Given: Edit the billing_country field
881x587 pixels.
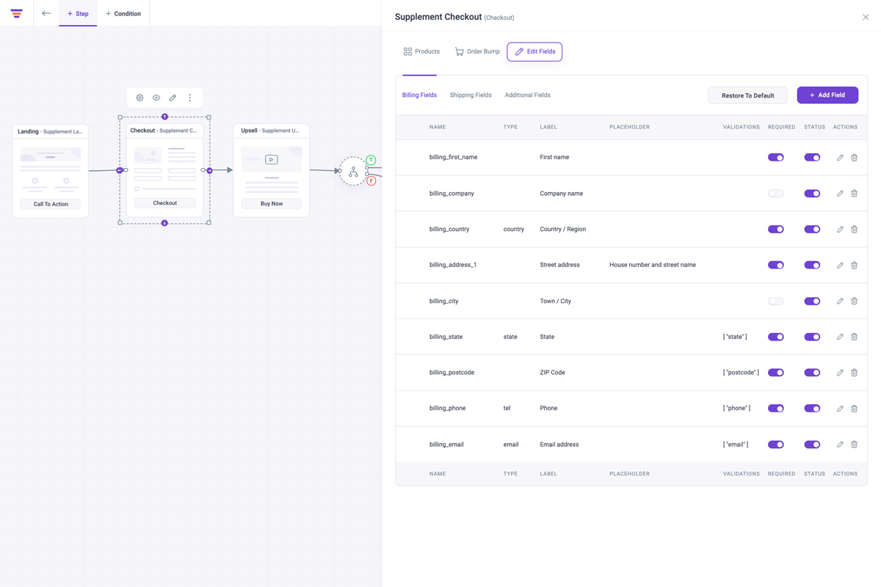Looking at the screenshot, I should pos(840,229).
